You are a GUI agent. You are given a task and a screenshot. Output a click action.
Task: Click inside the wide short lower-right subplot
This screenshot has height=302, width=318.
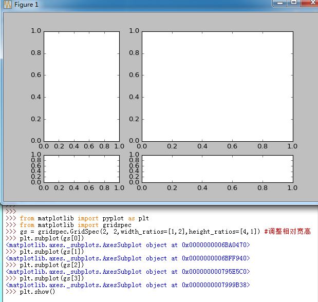217,169
